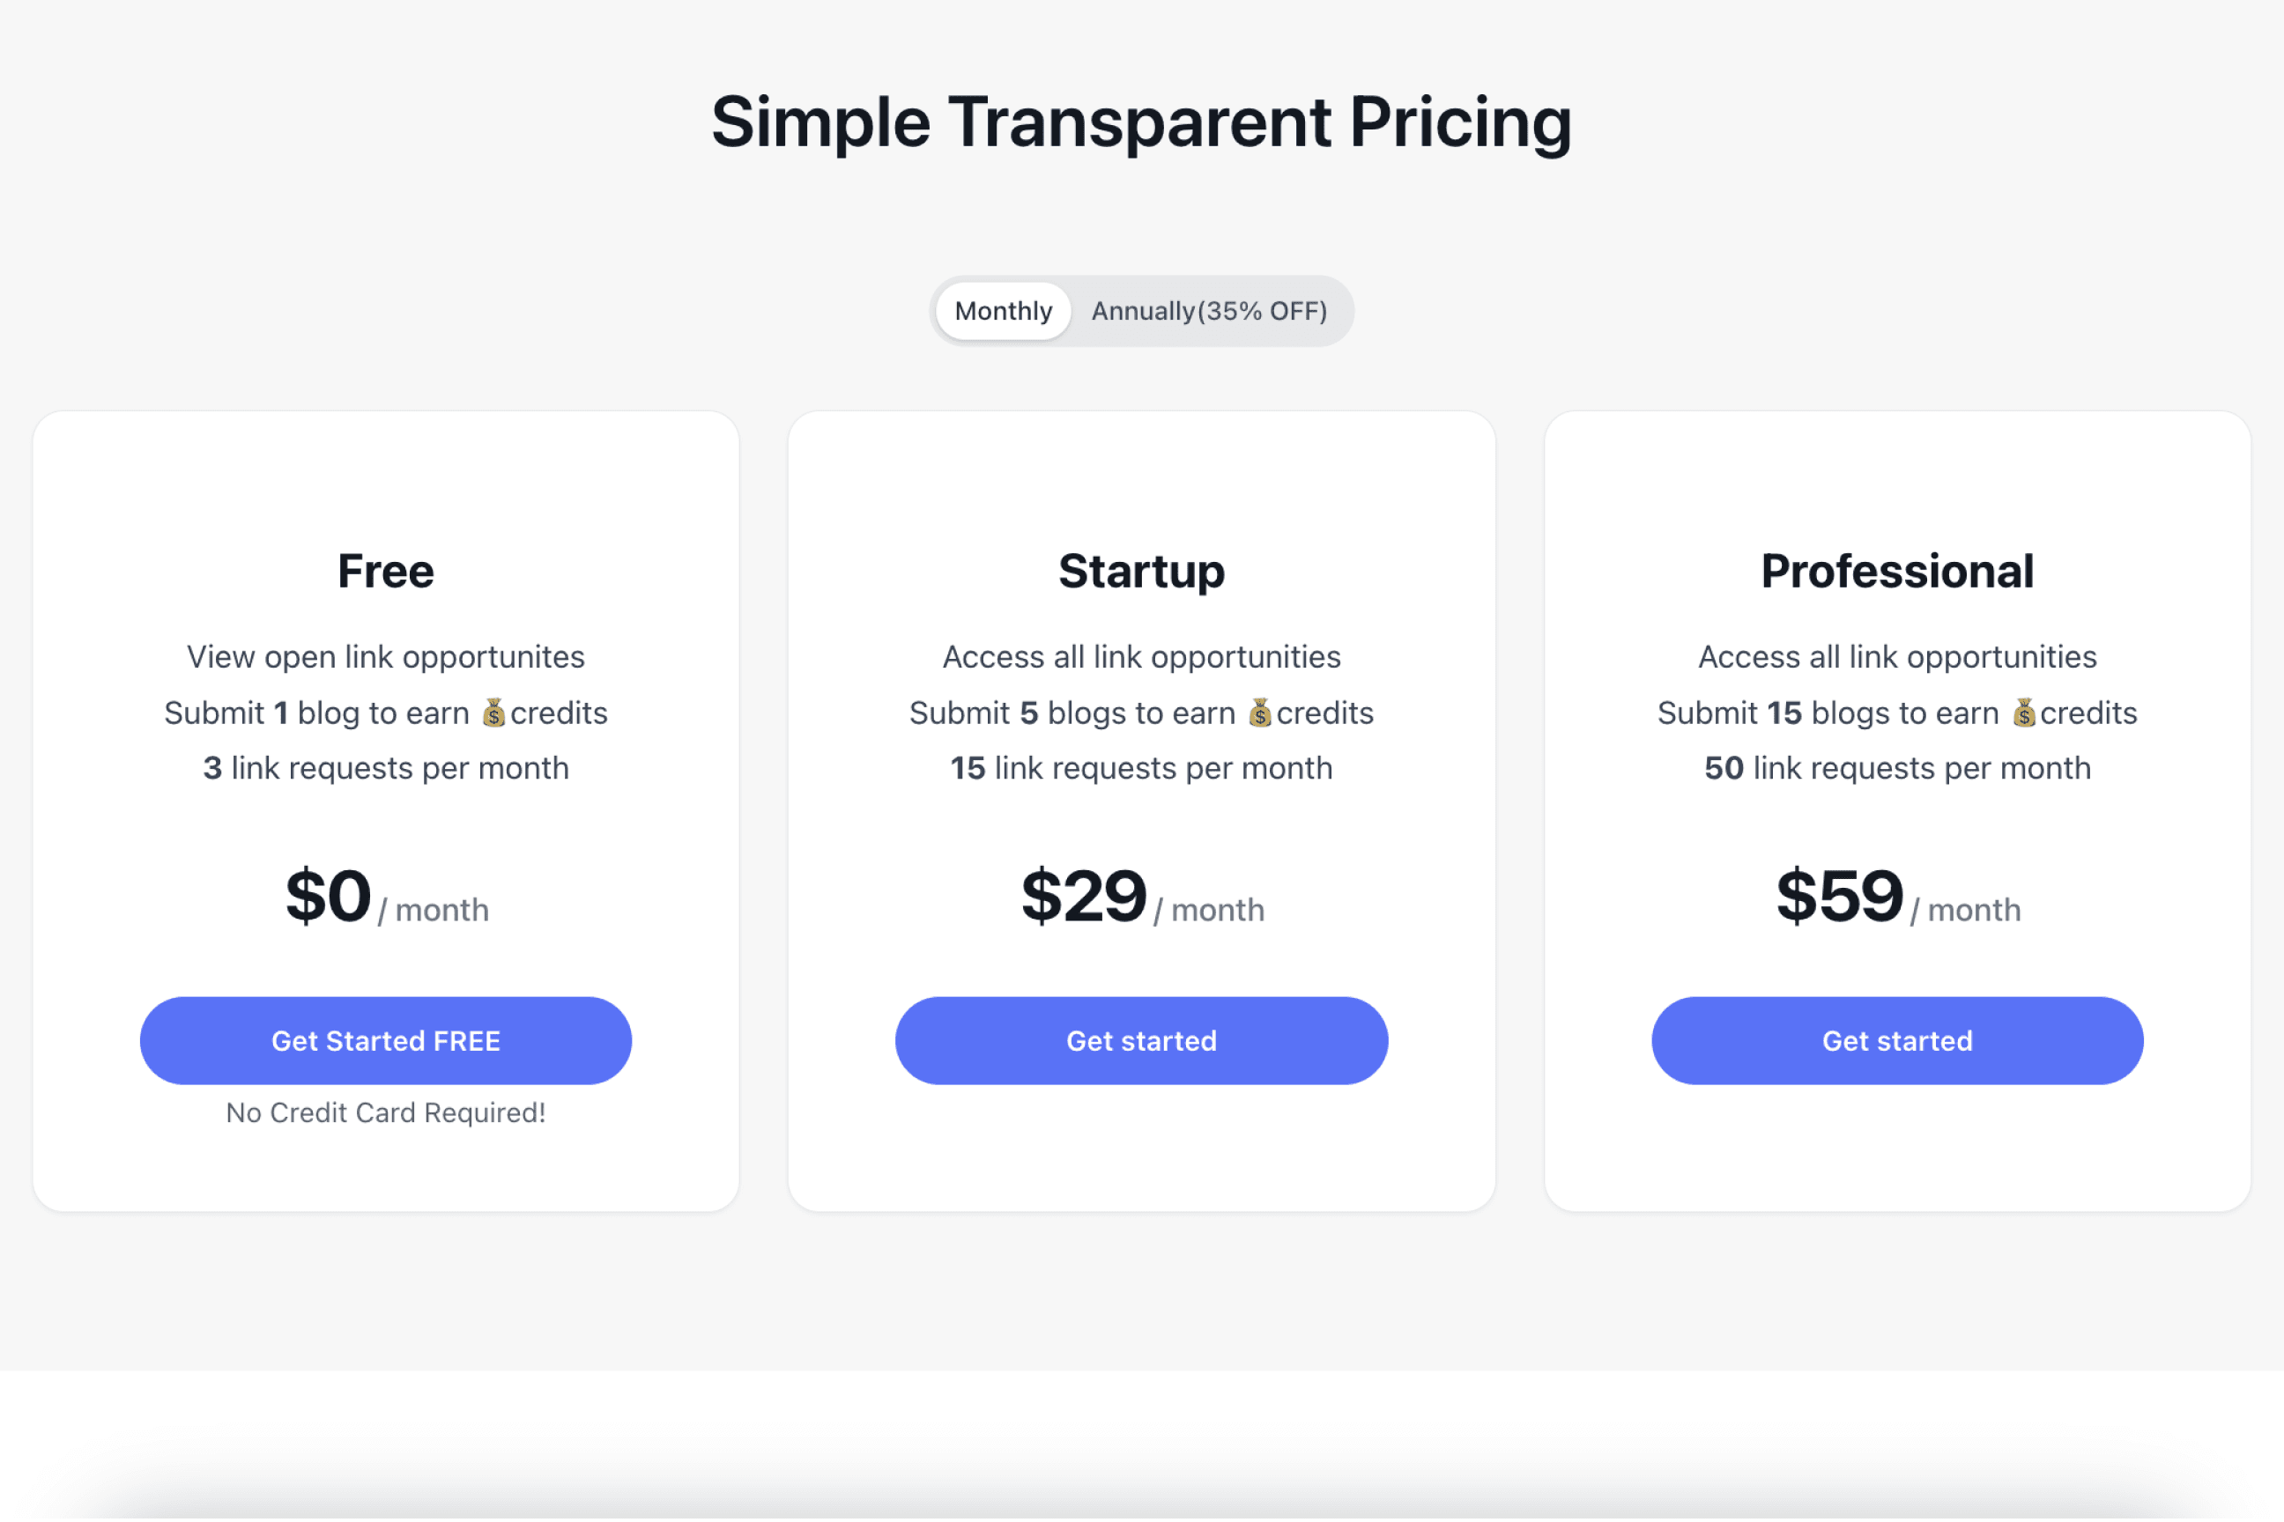Click the 3 link requests per month line
The image size is (2284, 1522).
coord(386,769)
